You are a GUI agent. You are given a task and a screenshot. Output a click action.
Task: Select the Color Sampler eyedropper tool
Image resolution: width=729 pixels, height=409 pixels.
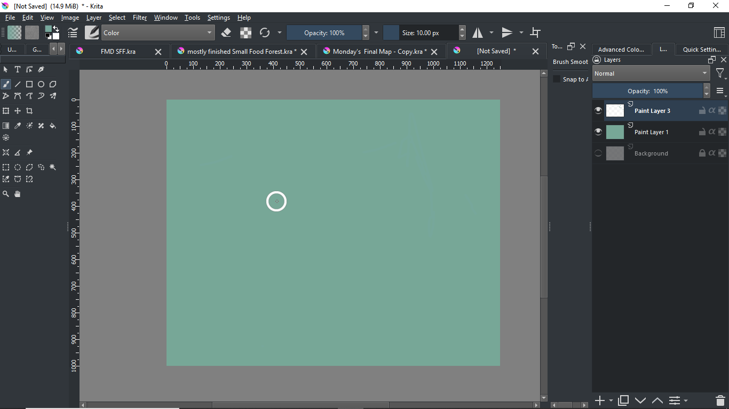[x=18, y=126]
